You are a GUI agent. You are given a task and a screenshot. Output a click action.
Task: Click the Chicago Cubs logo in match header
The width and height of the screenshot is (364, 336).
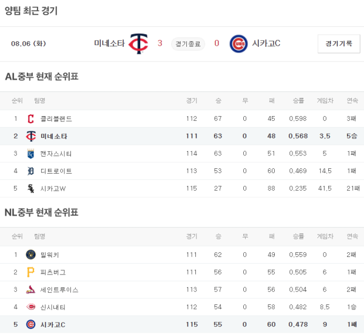coord(238,44)
